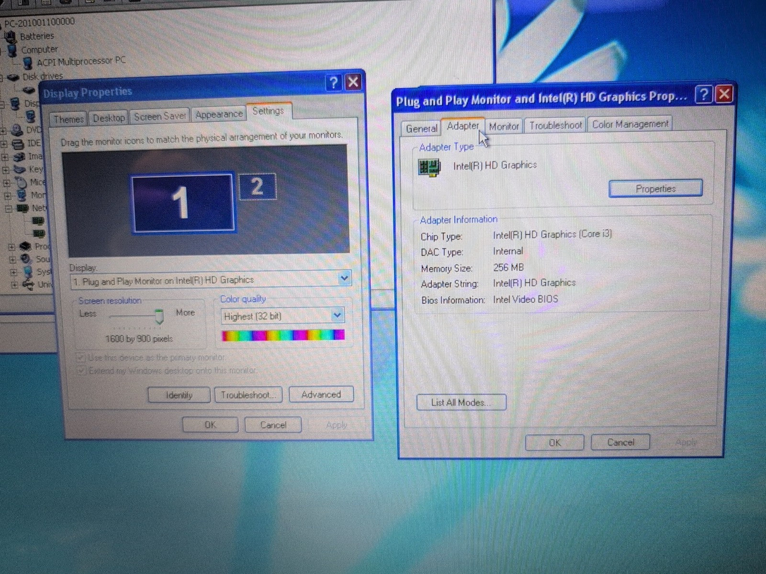Expand the Mice tree node

tap(7, 183)
